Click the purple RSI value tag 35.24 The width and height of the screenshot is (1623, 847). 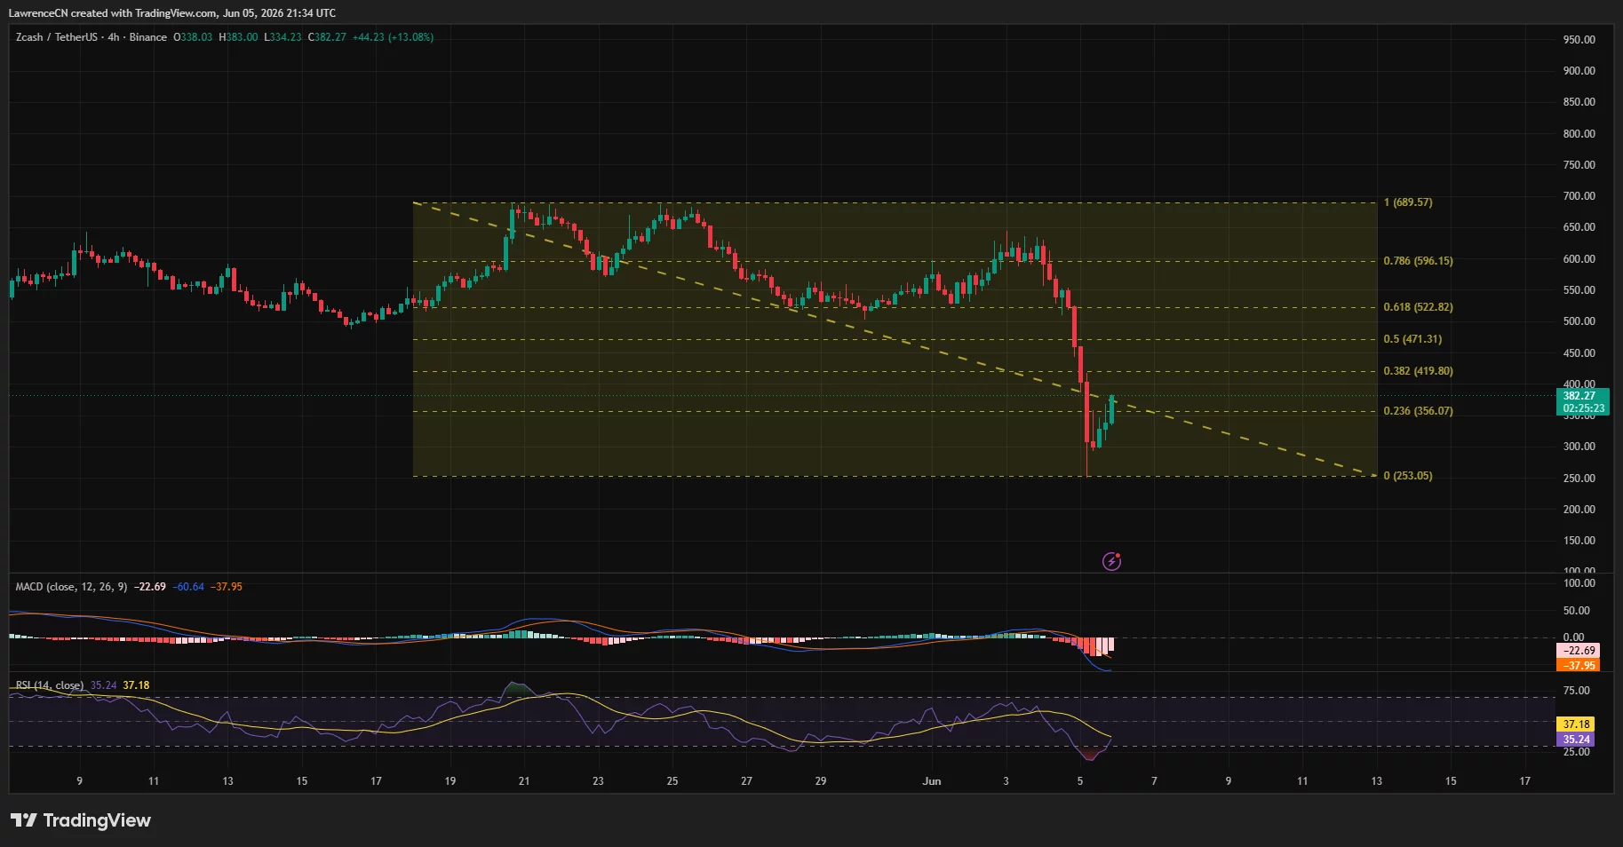click(x=1576, y=740)
